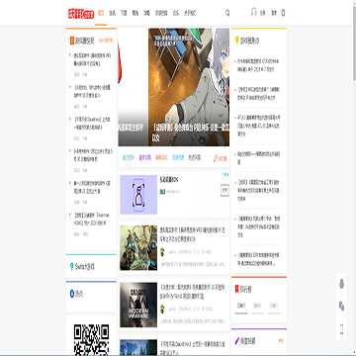Click the landscape thumbnail of bottom article

point(138,347)
